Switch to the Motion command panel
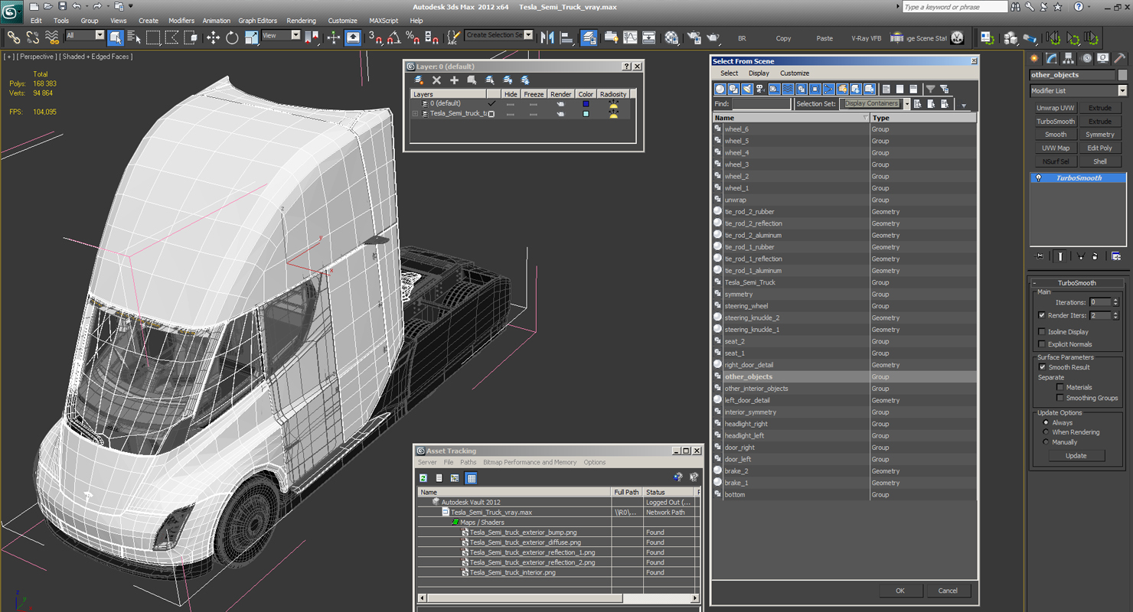 pyautogui.click(x=1086, y=58)
